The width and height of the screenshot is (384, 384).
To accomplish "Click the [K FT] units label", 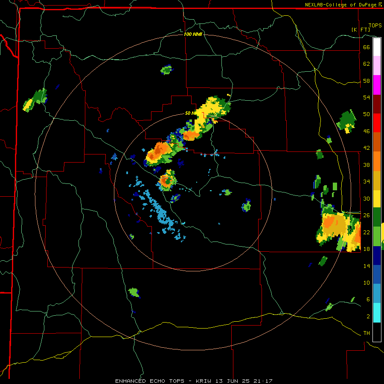I will click(361, 29).
